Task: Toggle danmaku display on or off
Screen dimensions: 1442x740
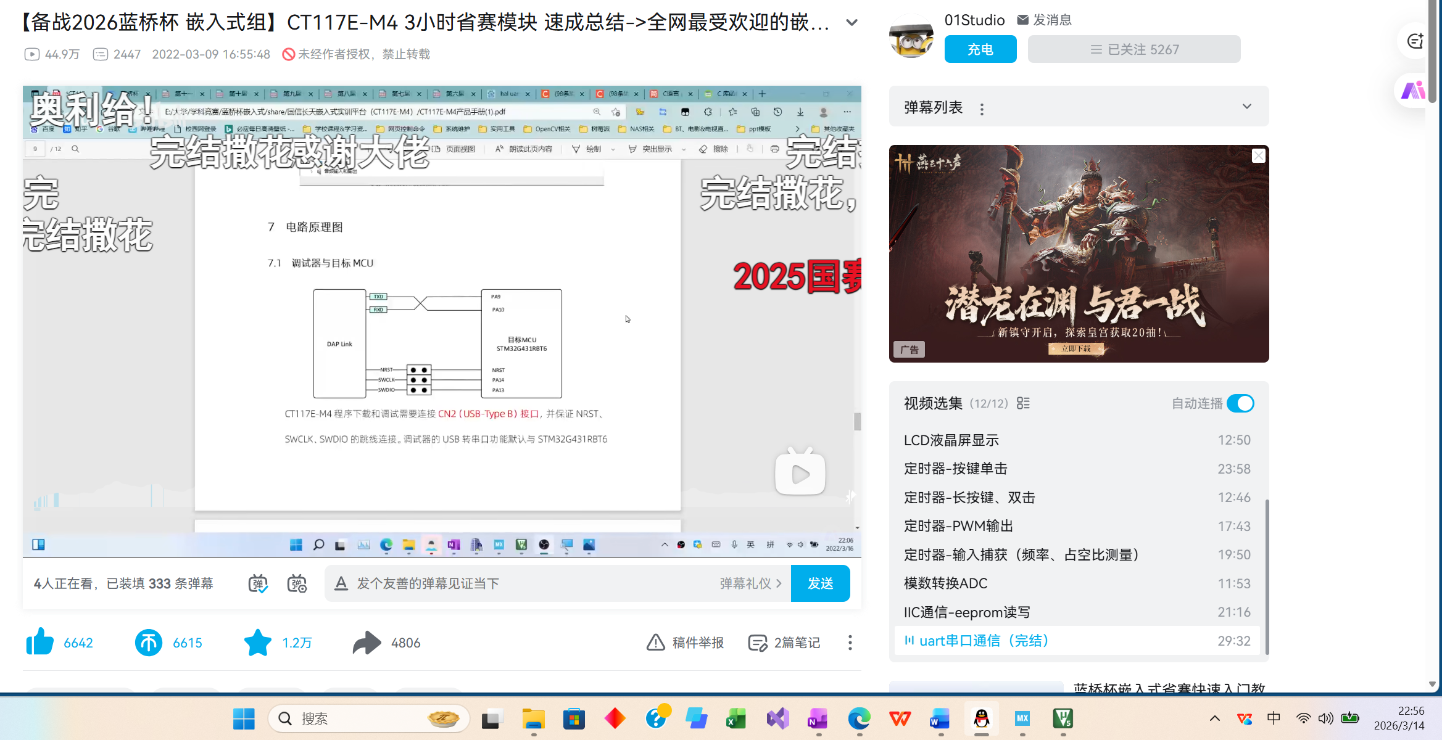Action: (x=258, y=583)
